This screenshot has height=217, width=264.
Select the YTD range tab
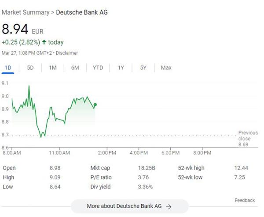[98, 68]
